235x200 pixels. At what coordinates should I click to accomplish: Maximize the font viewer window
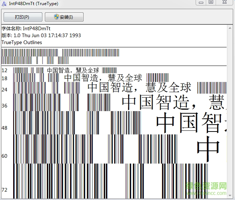coord(211,2)
